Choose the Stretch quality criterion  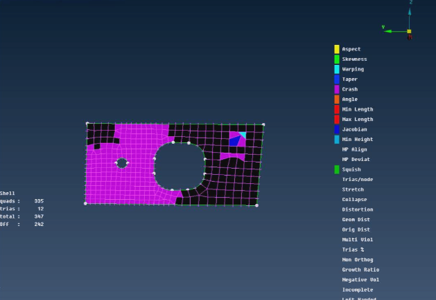tap(352, 189)
